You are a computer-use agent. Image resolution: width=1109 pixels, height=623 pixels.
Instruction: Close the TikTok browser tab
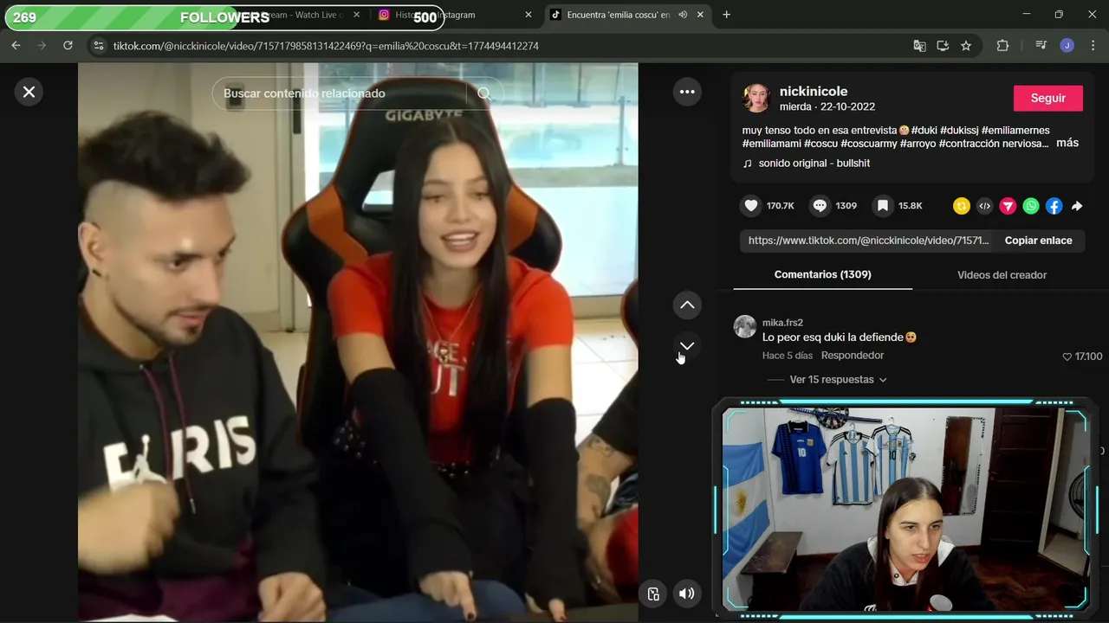(x=701, y=15)
